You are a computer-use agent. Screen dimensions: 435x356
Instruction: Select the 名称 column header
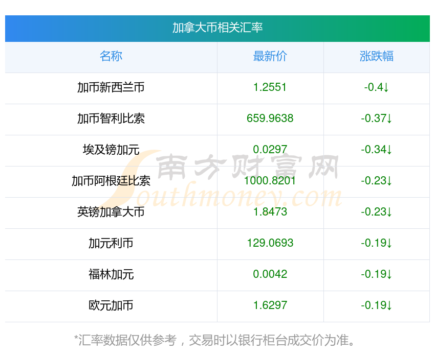click(x=111, y=56)
